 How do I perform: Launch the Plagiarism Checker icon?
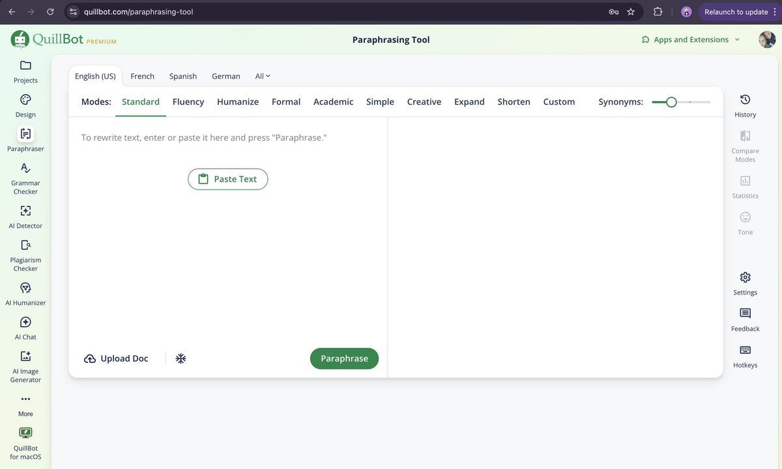pyautogui.click(x=25, y=245)
